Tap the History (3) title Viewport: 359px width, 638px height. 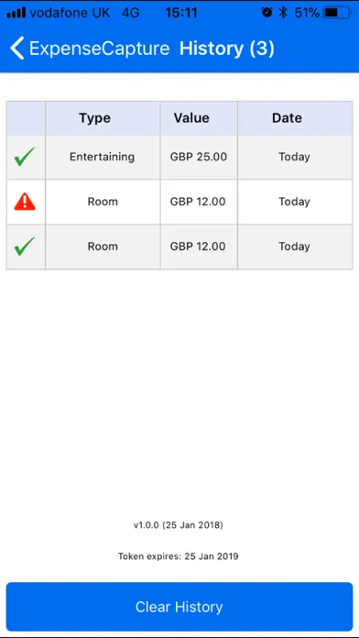tap(227, 49)
